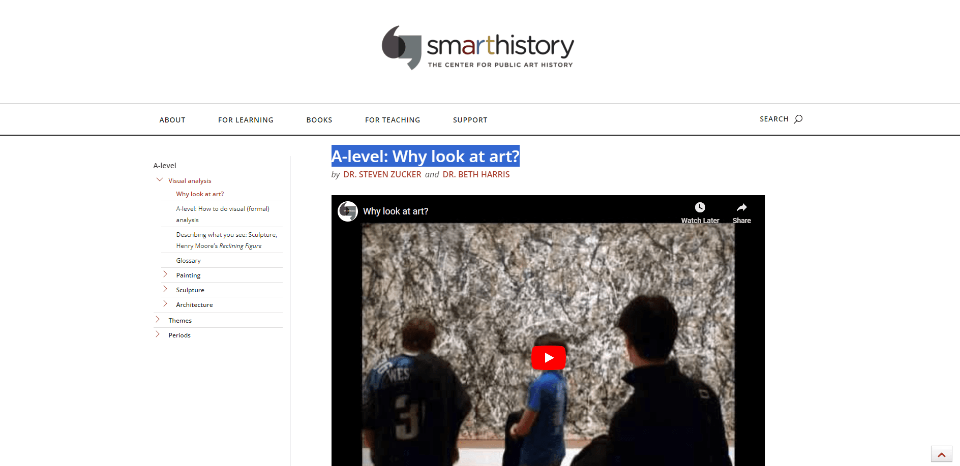The width and height of the screenshot is (960, 466).
Task: Expand the Painting section
Action: tap(165, 274)
